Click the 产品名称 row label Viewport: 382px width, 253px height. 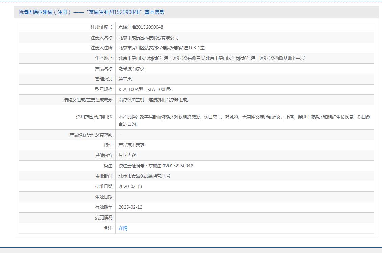click(104, 69)
